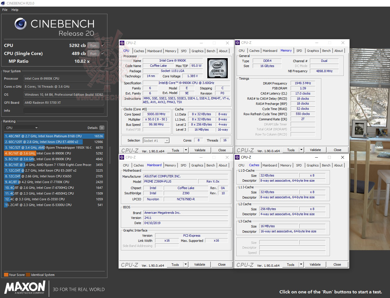Open the Graphics tab in CPU-Z
The width and height of the screenshot is (390, 298).
[x=197, y=51]
